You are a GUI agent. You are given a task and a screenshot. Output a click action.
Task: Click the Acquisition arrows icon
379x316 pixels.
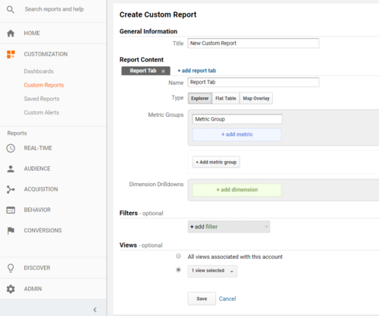11,189
